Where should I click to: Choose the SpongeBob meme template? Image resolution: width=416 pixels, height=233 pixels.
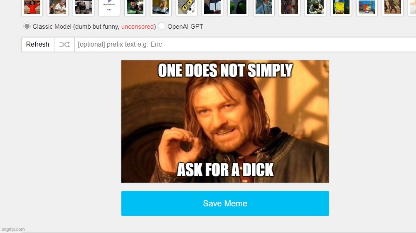[x=341, y=7]
